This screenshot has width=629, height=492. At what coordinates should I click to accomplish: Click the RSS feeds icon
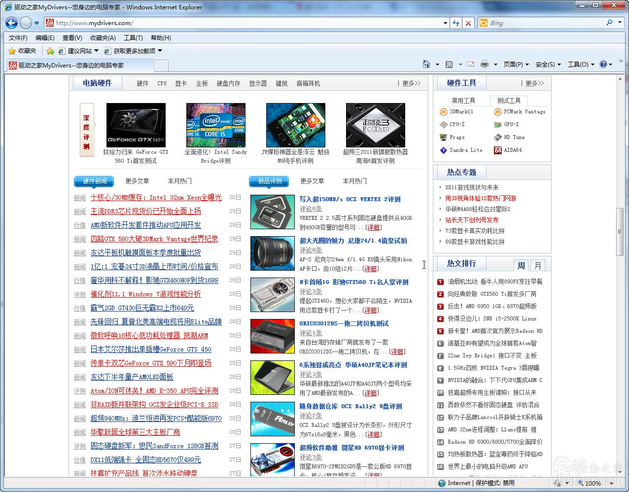[x=449, y=65]
